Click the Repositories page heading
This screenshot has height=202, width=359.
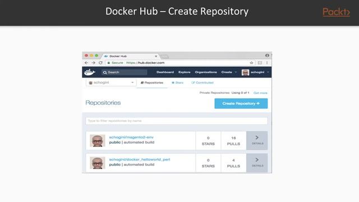pyautogui.click(x=103, y=103)
